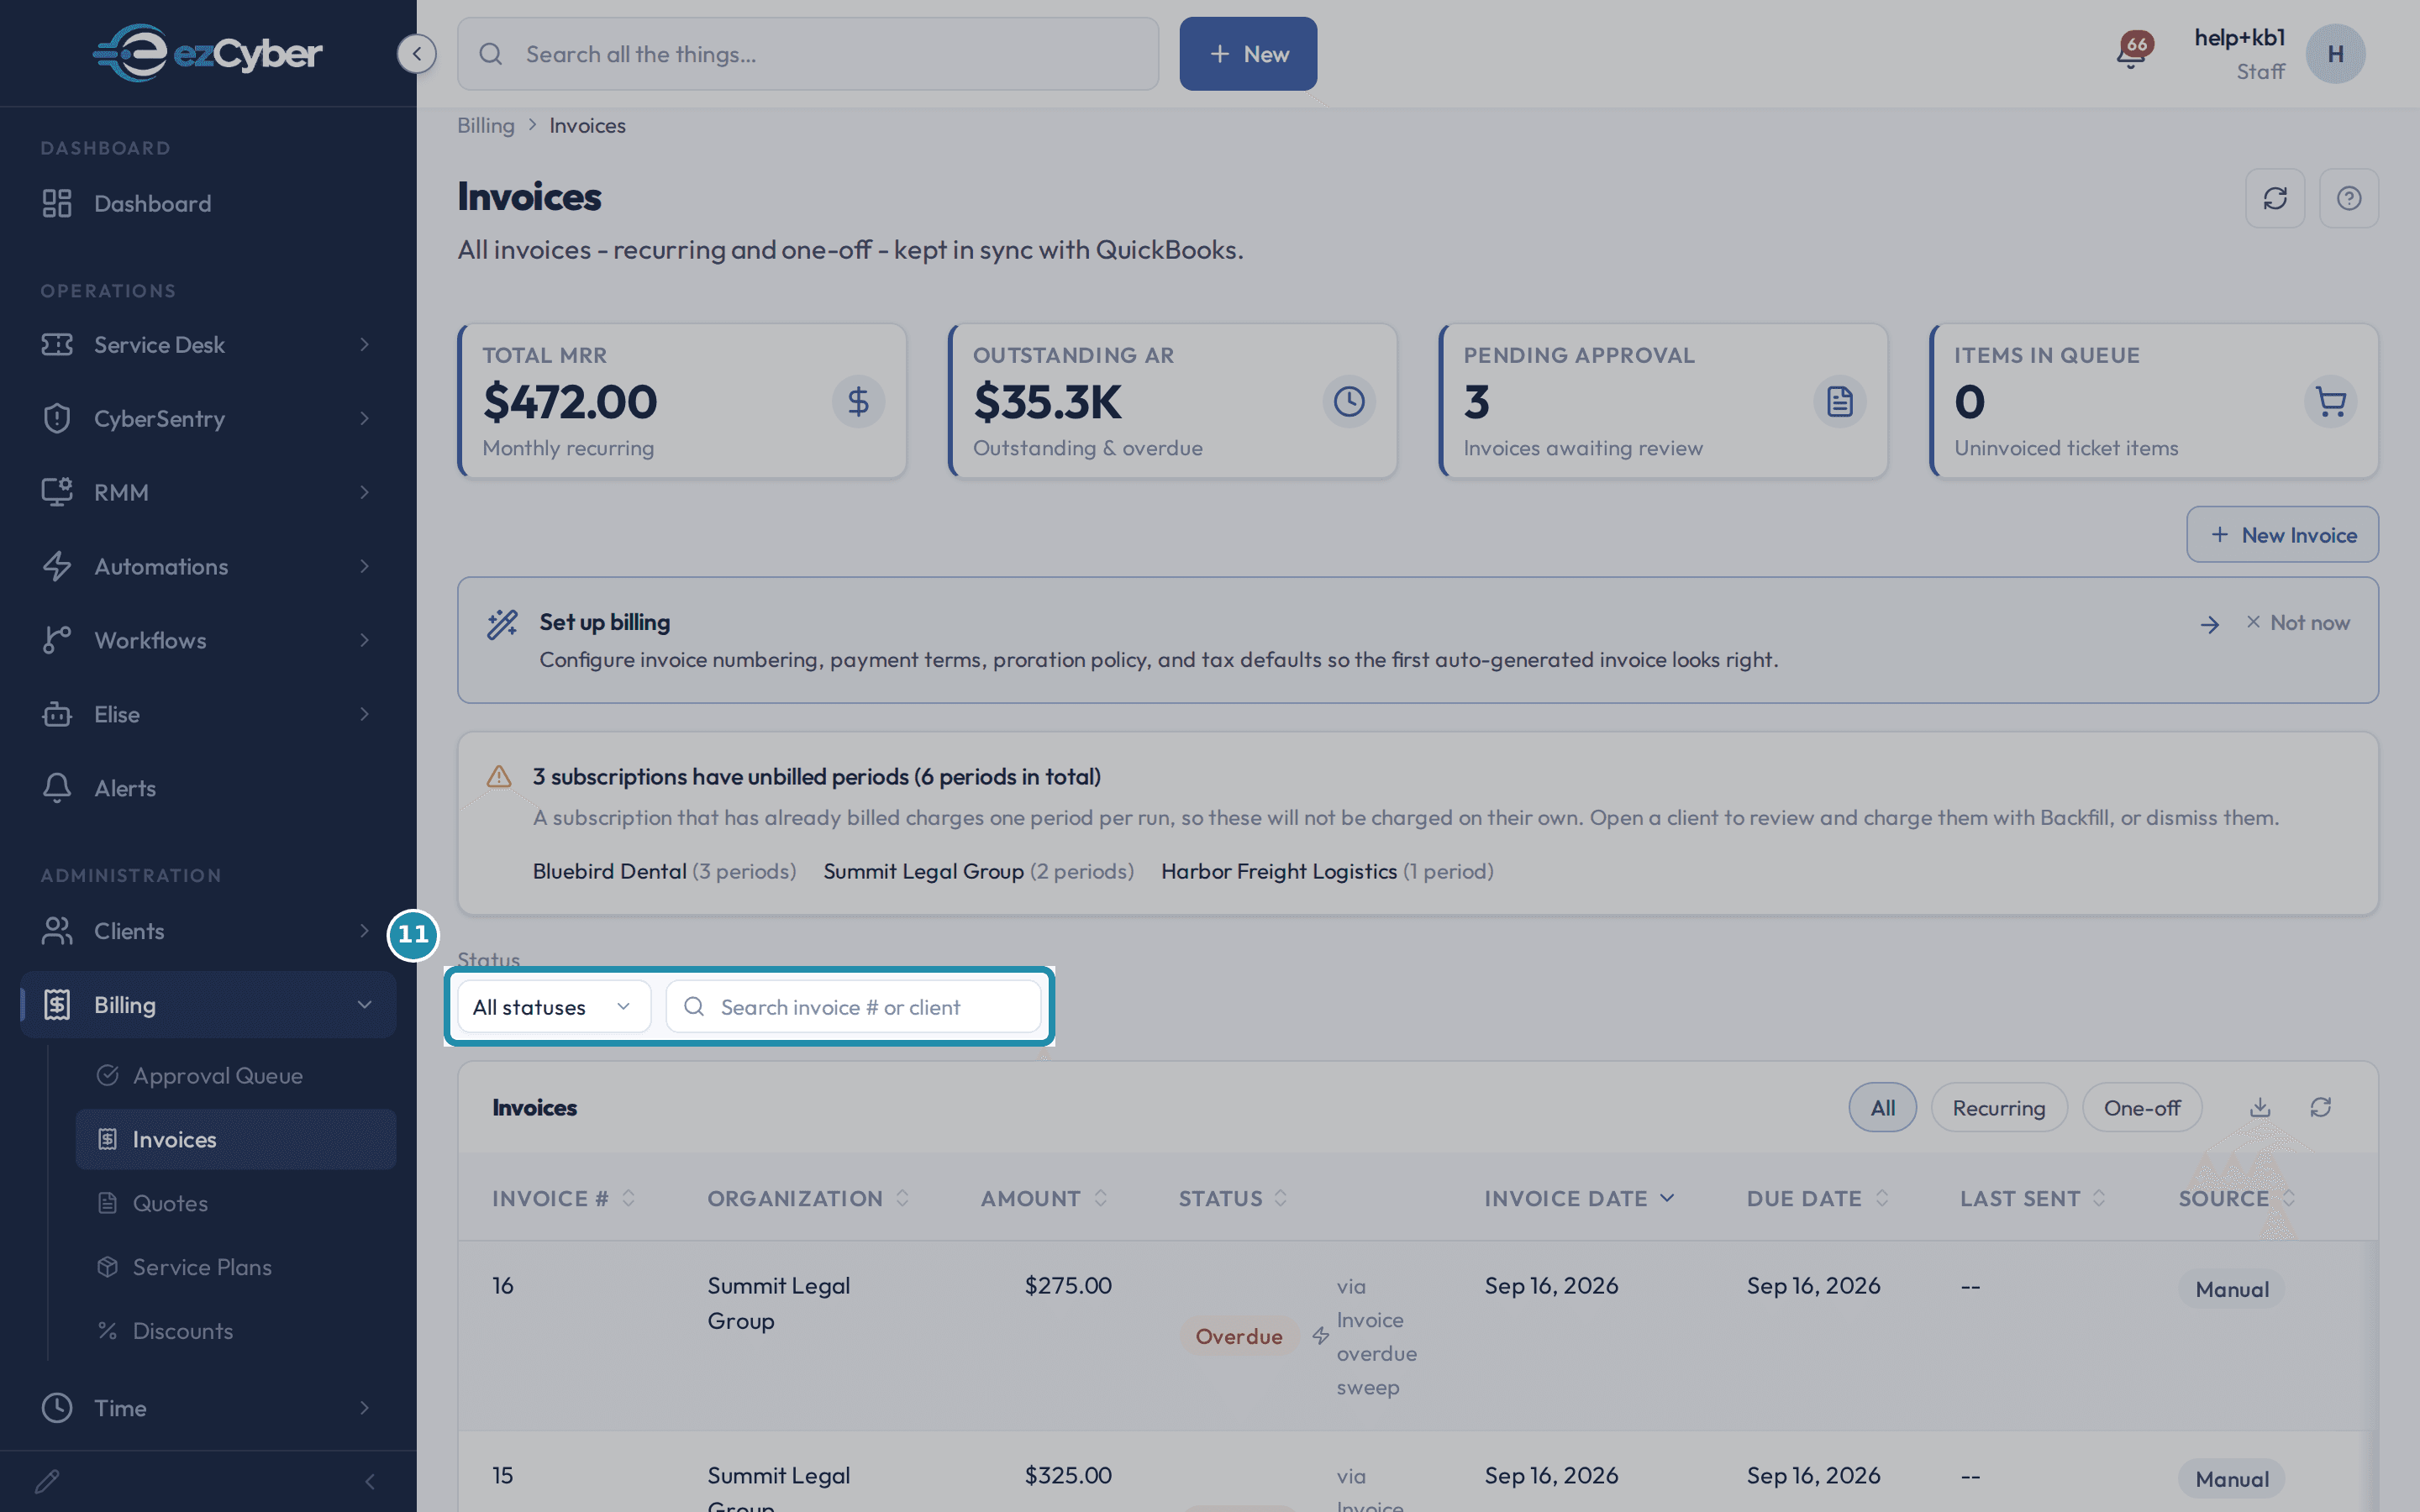This screenshot has width=2420, height=1512.
Task: Select the All filter pill
Action: click(x=1882, y=1108)
